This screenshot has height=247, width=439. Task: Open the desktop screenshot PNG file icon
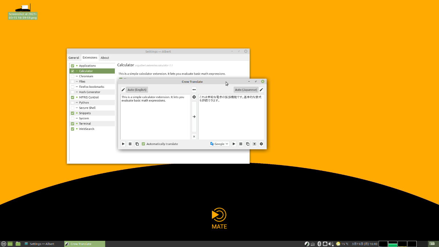[x=23, y=11]
